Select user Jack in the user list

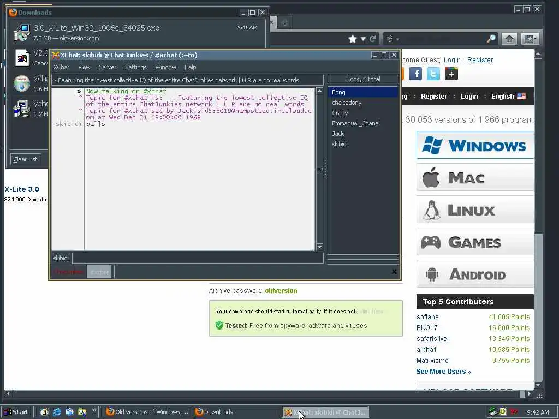[x=362, y=134]
